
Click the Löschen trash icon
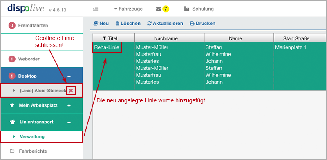(117, 24)
